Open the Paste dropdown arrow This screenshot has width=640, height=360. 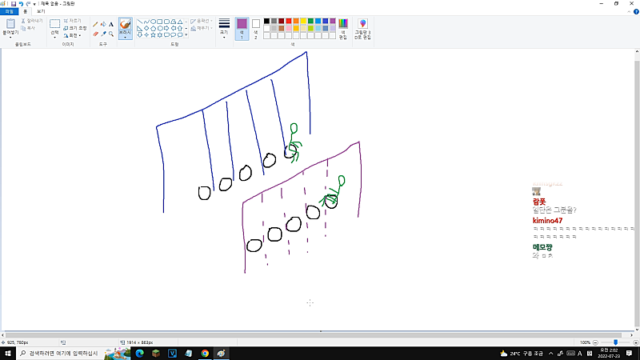[10, 37]
